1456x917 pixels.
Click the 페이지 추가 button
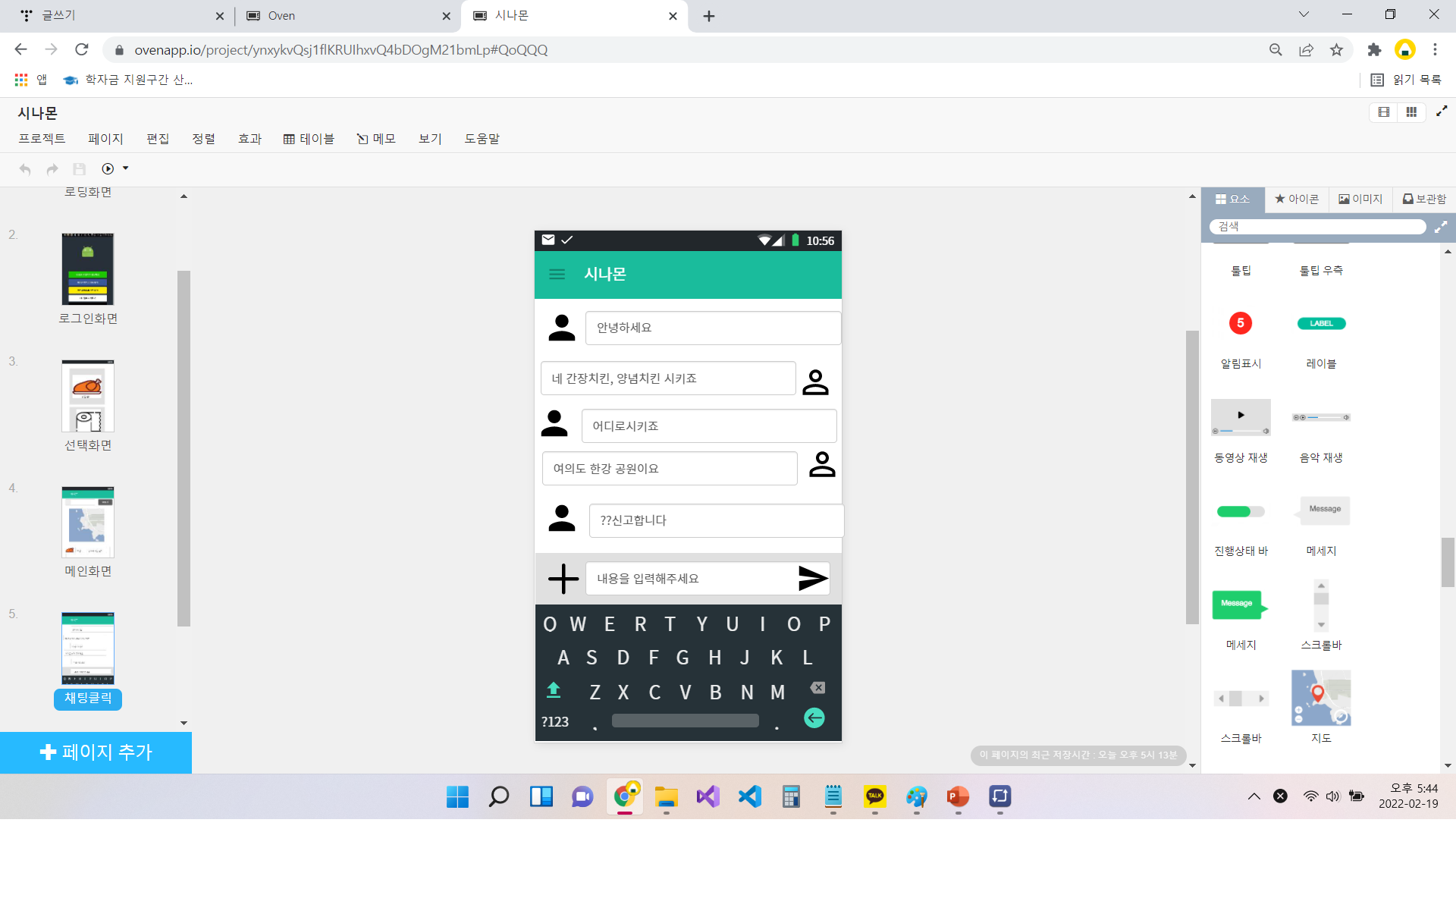coord(96,752)
